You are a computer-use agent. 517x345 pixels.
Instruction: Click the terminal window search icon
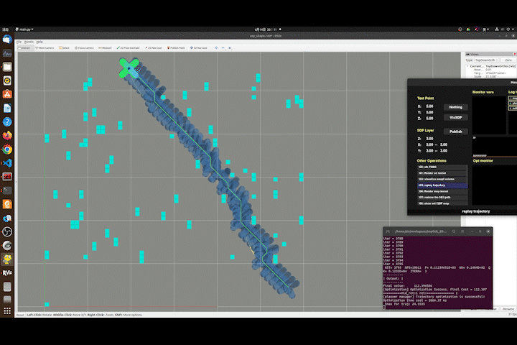(454, 231)
